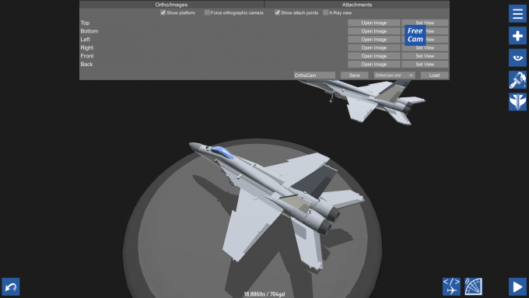Click the eye view options icon
The height and width of the screenshot is (298, 529).
click(517, 58)
